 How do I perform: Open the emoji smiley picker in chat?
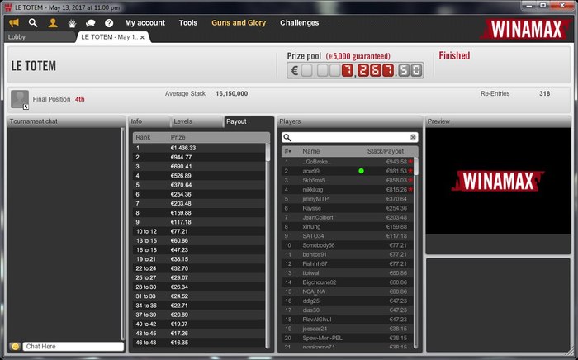(x=15, y=346)
